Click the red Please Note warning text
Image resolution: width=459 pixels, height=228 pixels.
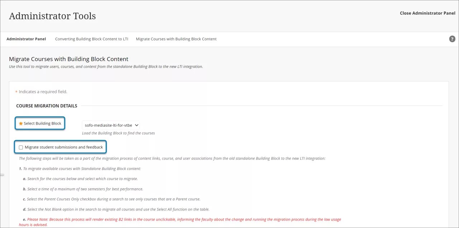[179, 219]
